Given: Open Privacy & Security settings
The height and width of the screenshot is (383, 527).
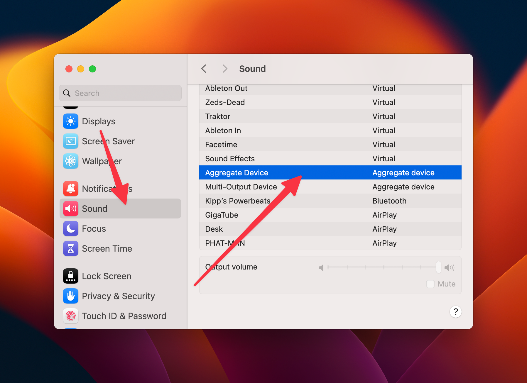Looking at the screenshot, I should click(70, 296).
